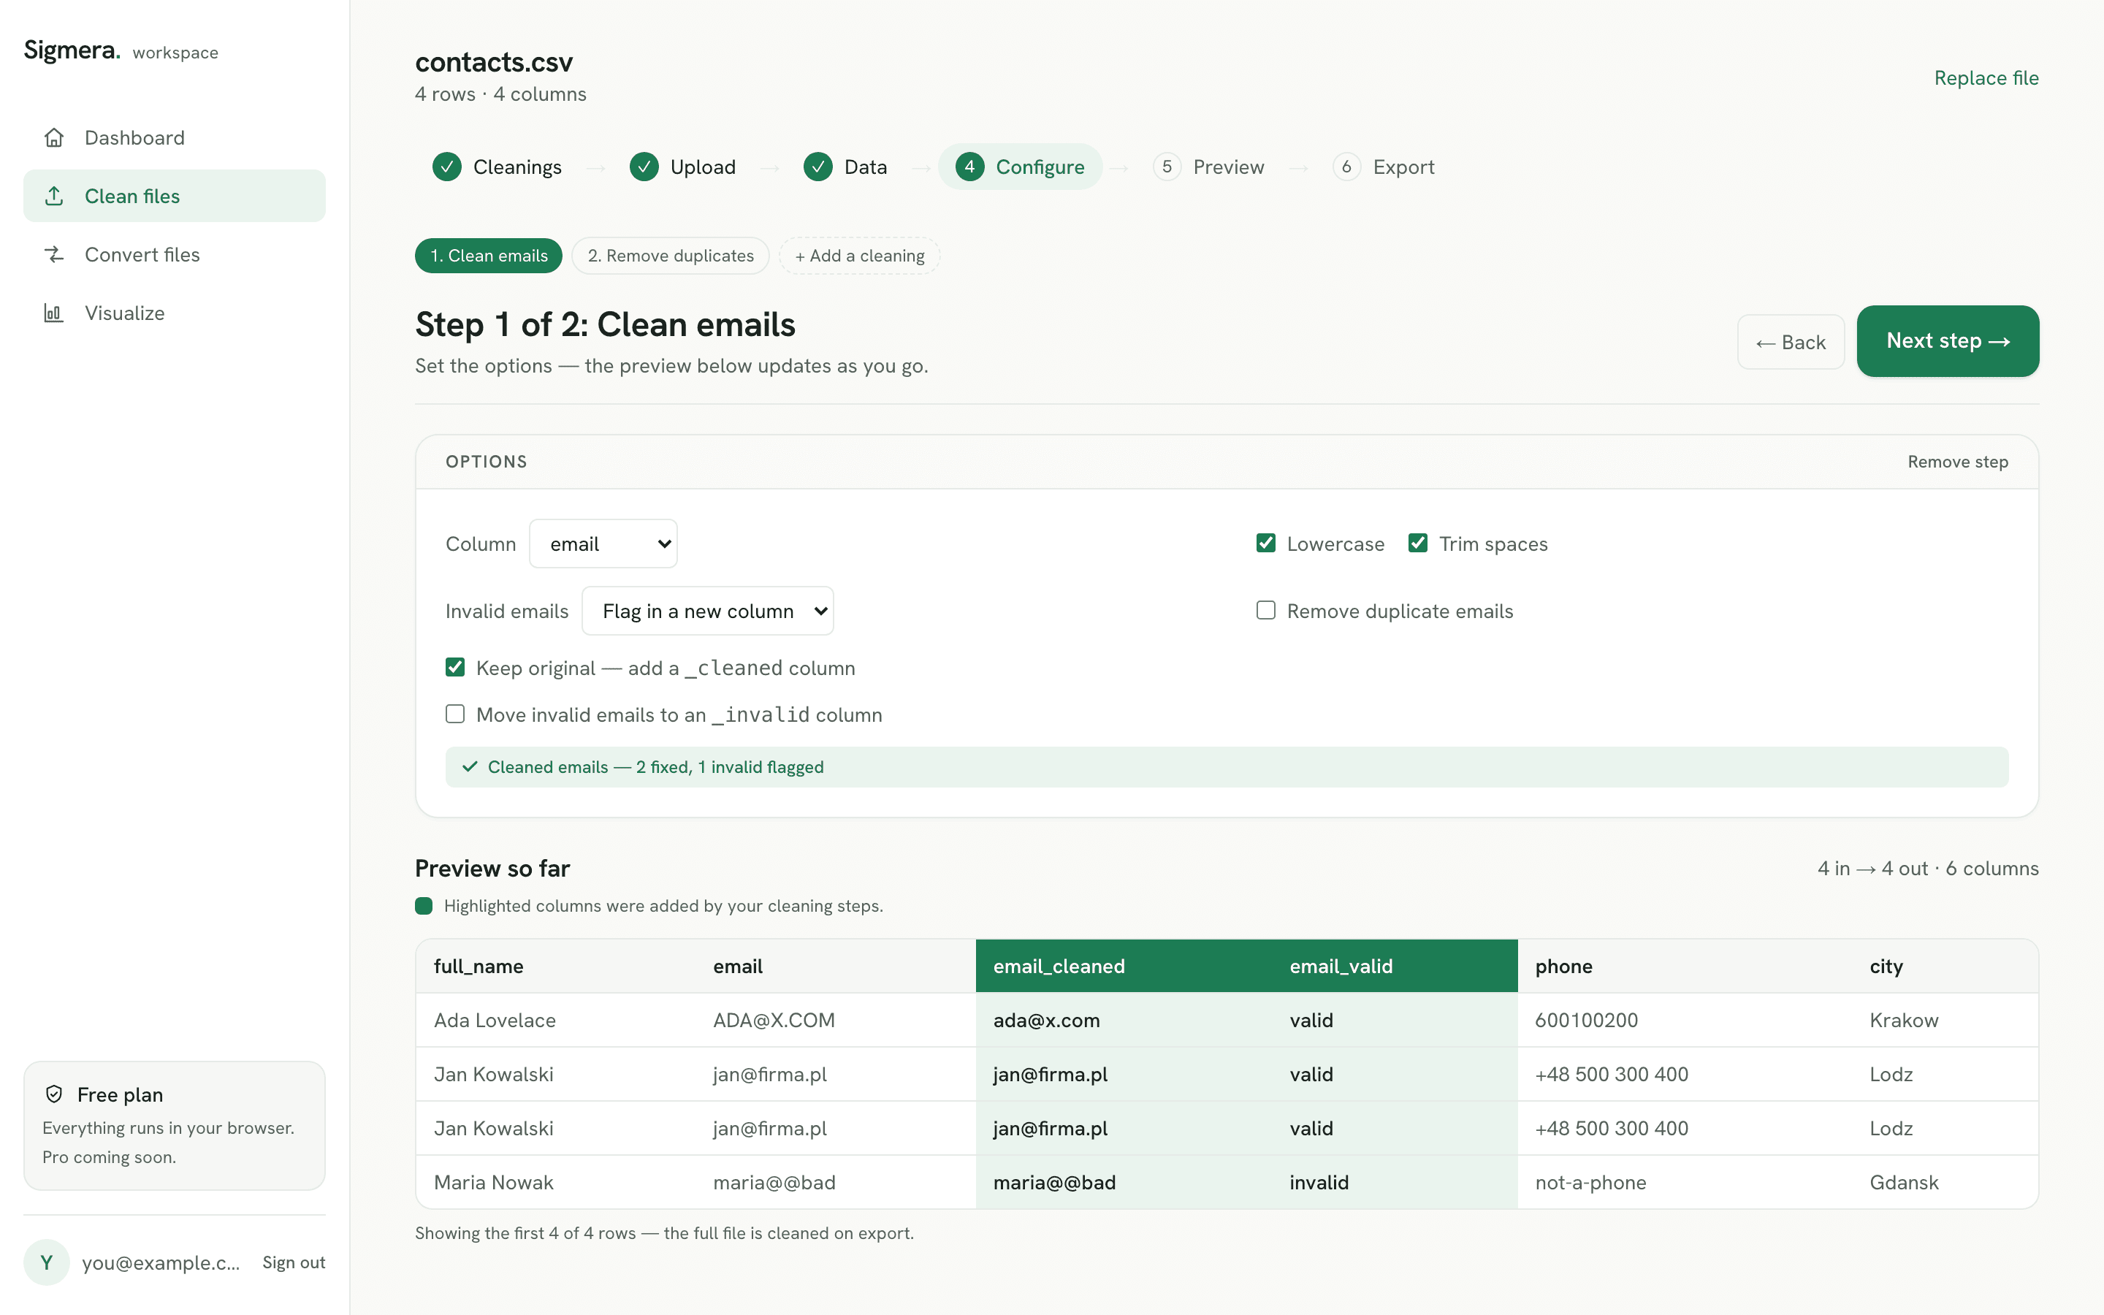Click the Cleaned emails status message

point(1227,767)
